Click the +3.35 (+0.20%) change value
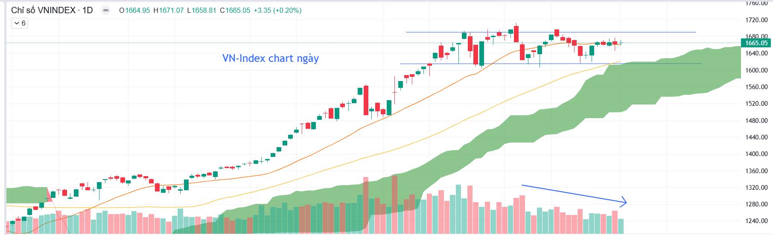This screenshot has height=235, width=773. pyautogui.click(x=277, y=10)
